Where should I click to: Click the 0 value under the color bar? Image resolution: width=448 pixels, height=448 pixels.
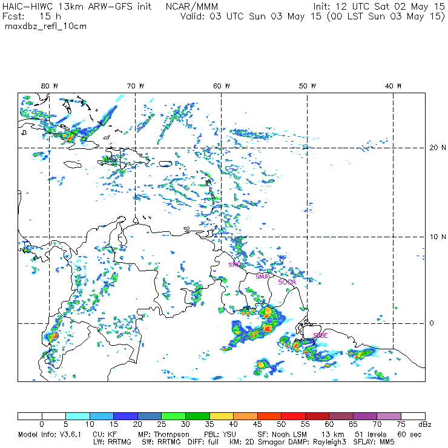tap(42, 424)
